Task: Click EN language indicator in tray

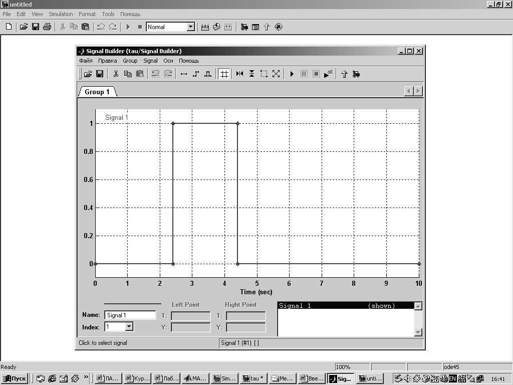Action: [x=452, y=379]
